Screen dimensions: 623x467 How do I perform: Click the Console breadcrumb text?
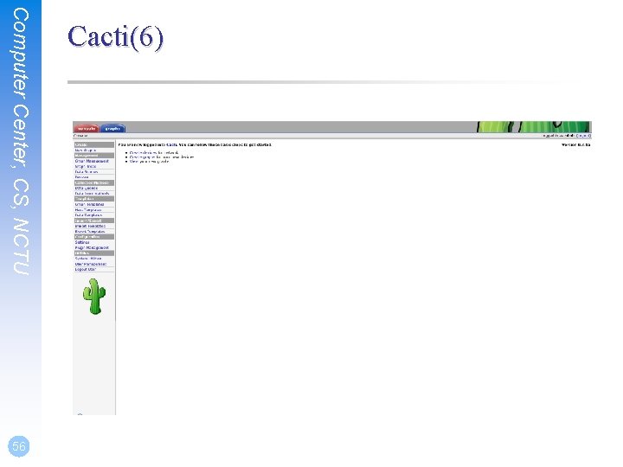pyautogui.click(x=80, y=136)
